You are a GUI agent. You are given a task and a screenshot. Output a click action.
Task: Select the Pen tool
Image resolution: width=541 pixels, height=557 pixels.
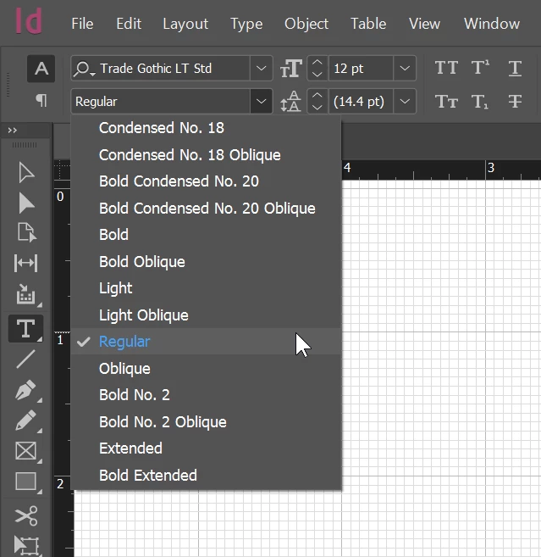(25, 390)
